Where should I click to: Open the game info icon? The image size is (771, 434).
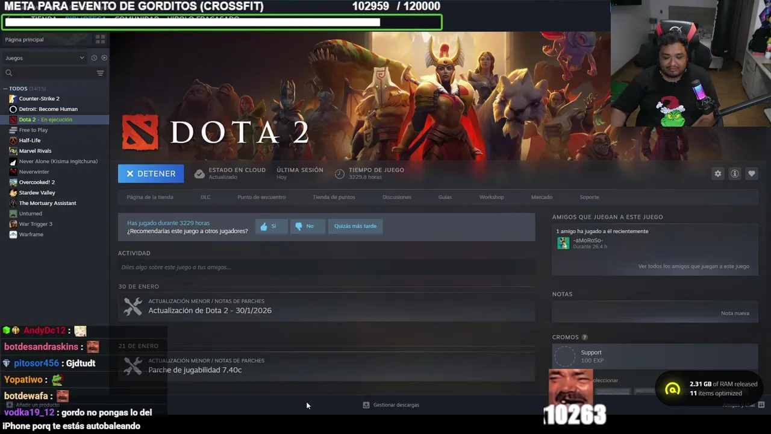[734, 174]
